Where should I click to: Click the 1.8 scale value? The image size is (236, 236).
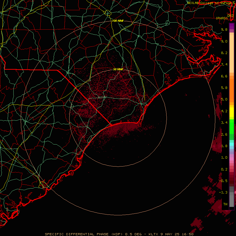coord(224,146)
